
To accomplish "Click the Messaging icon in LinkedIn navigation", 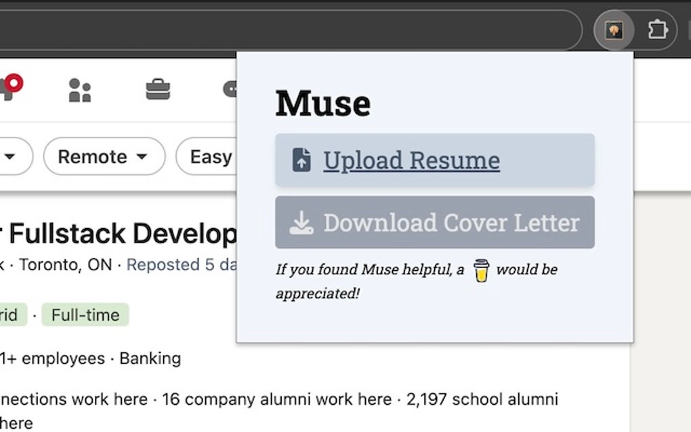I will click(230, 89).
